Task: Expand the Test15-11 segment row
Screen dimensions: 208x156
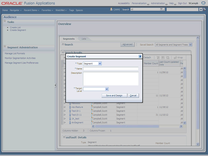Action: [65, 115]
